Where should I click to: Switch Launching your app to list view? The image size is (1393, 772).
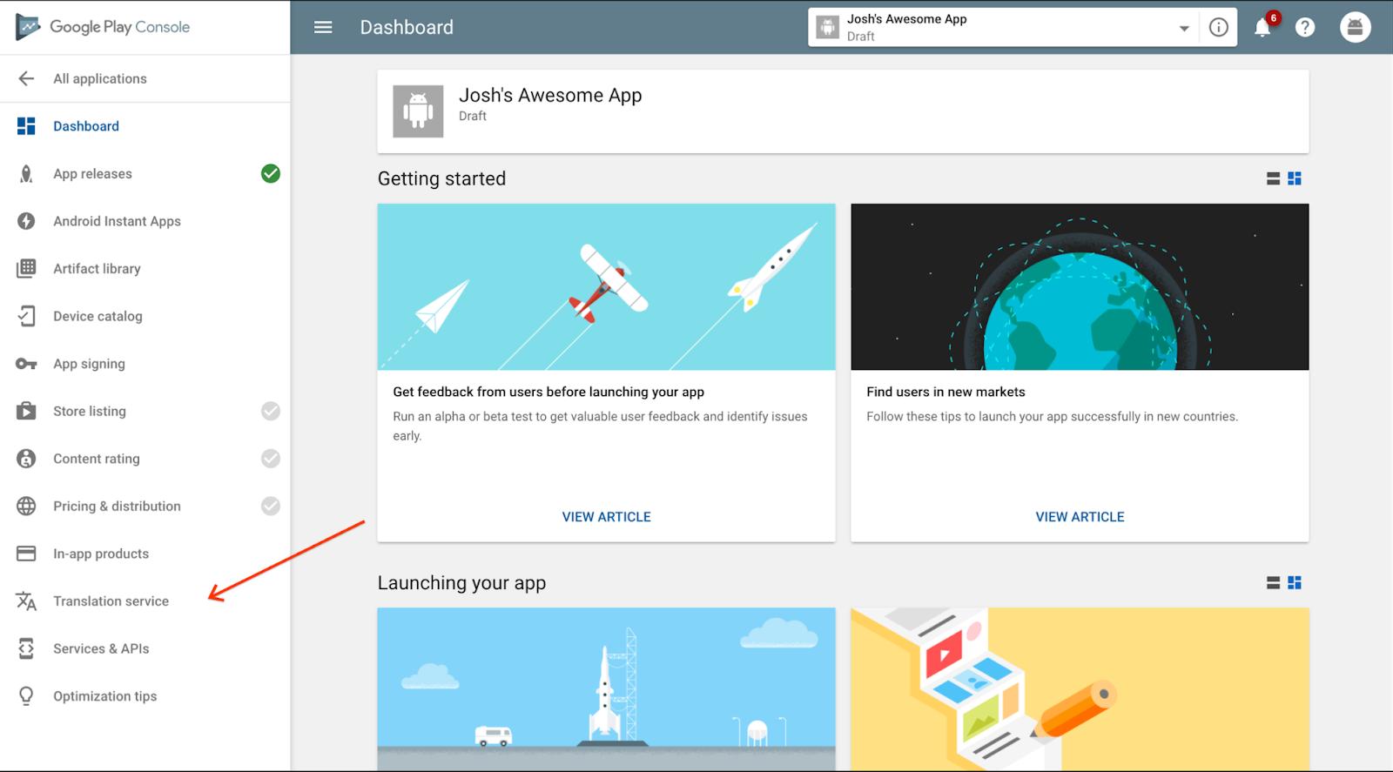1273,582
